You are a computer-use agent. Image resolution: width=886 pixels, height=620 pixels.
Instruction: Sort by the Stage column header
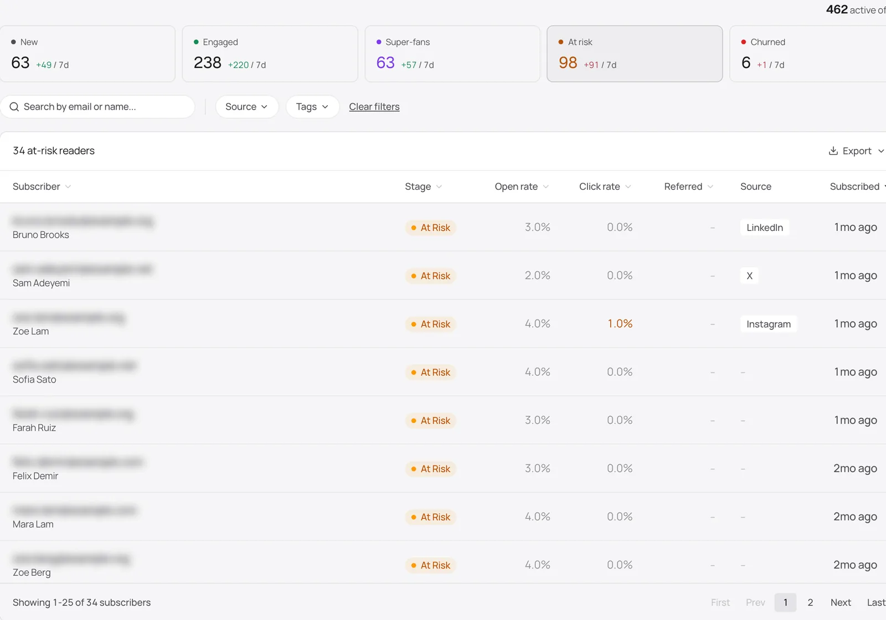click(424, 187)
